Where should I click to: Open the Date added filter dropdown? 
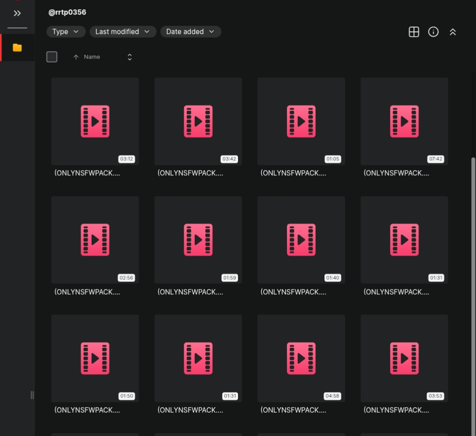coord(191,32)
